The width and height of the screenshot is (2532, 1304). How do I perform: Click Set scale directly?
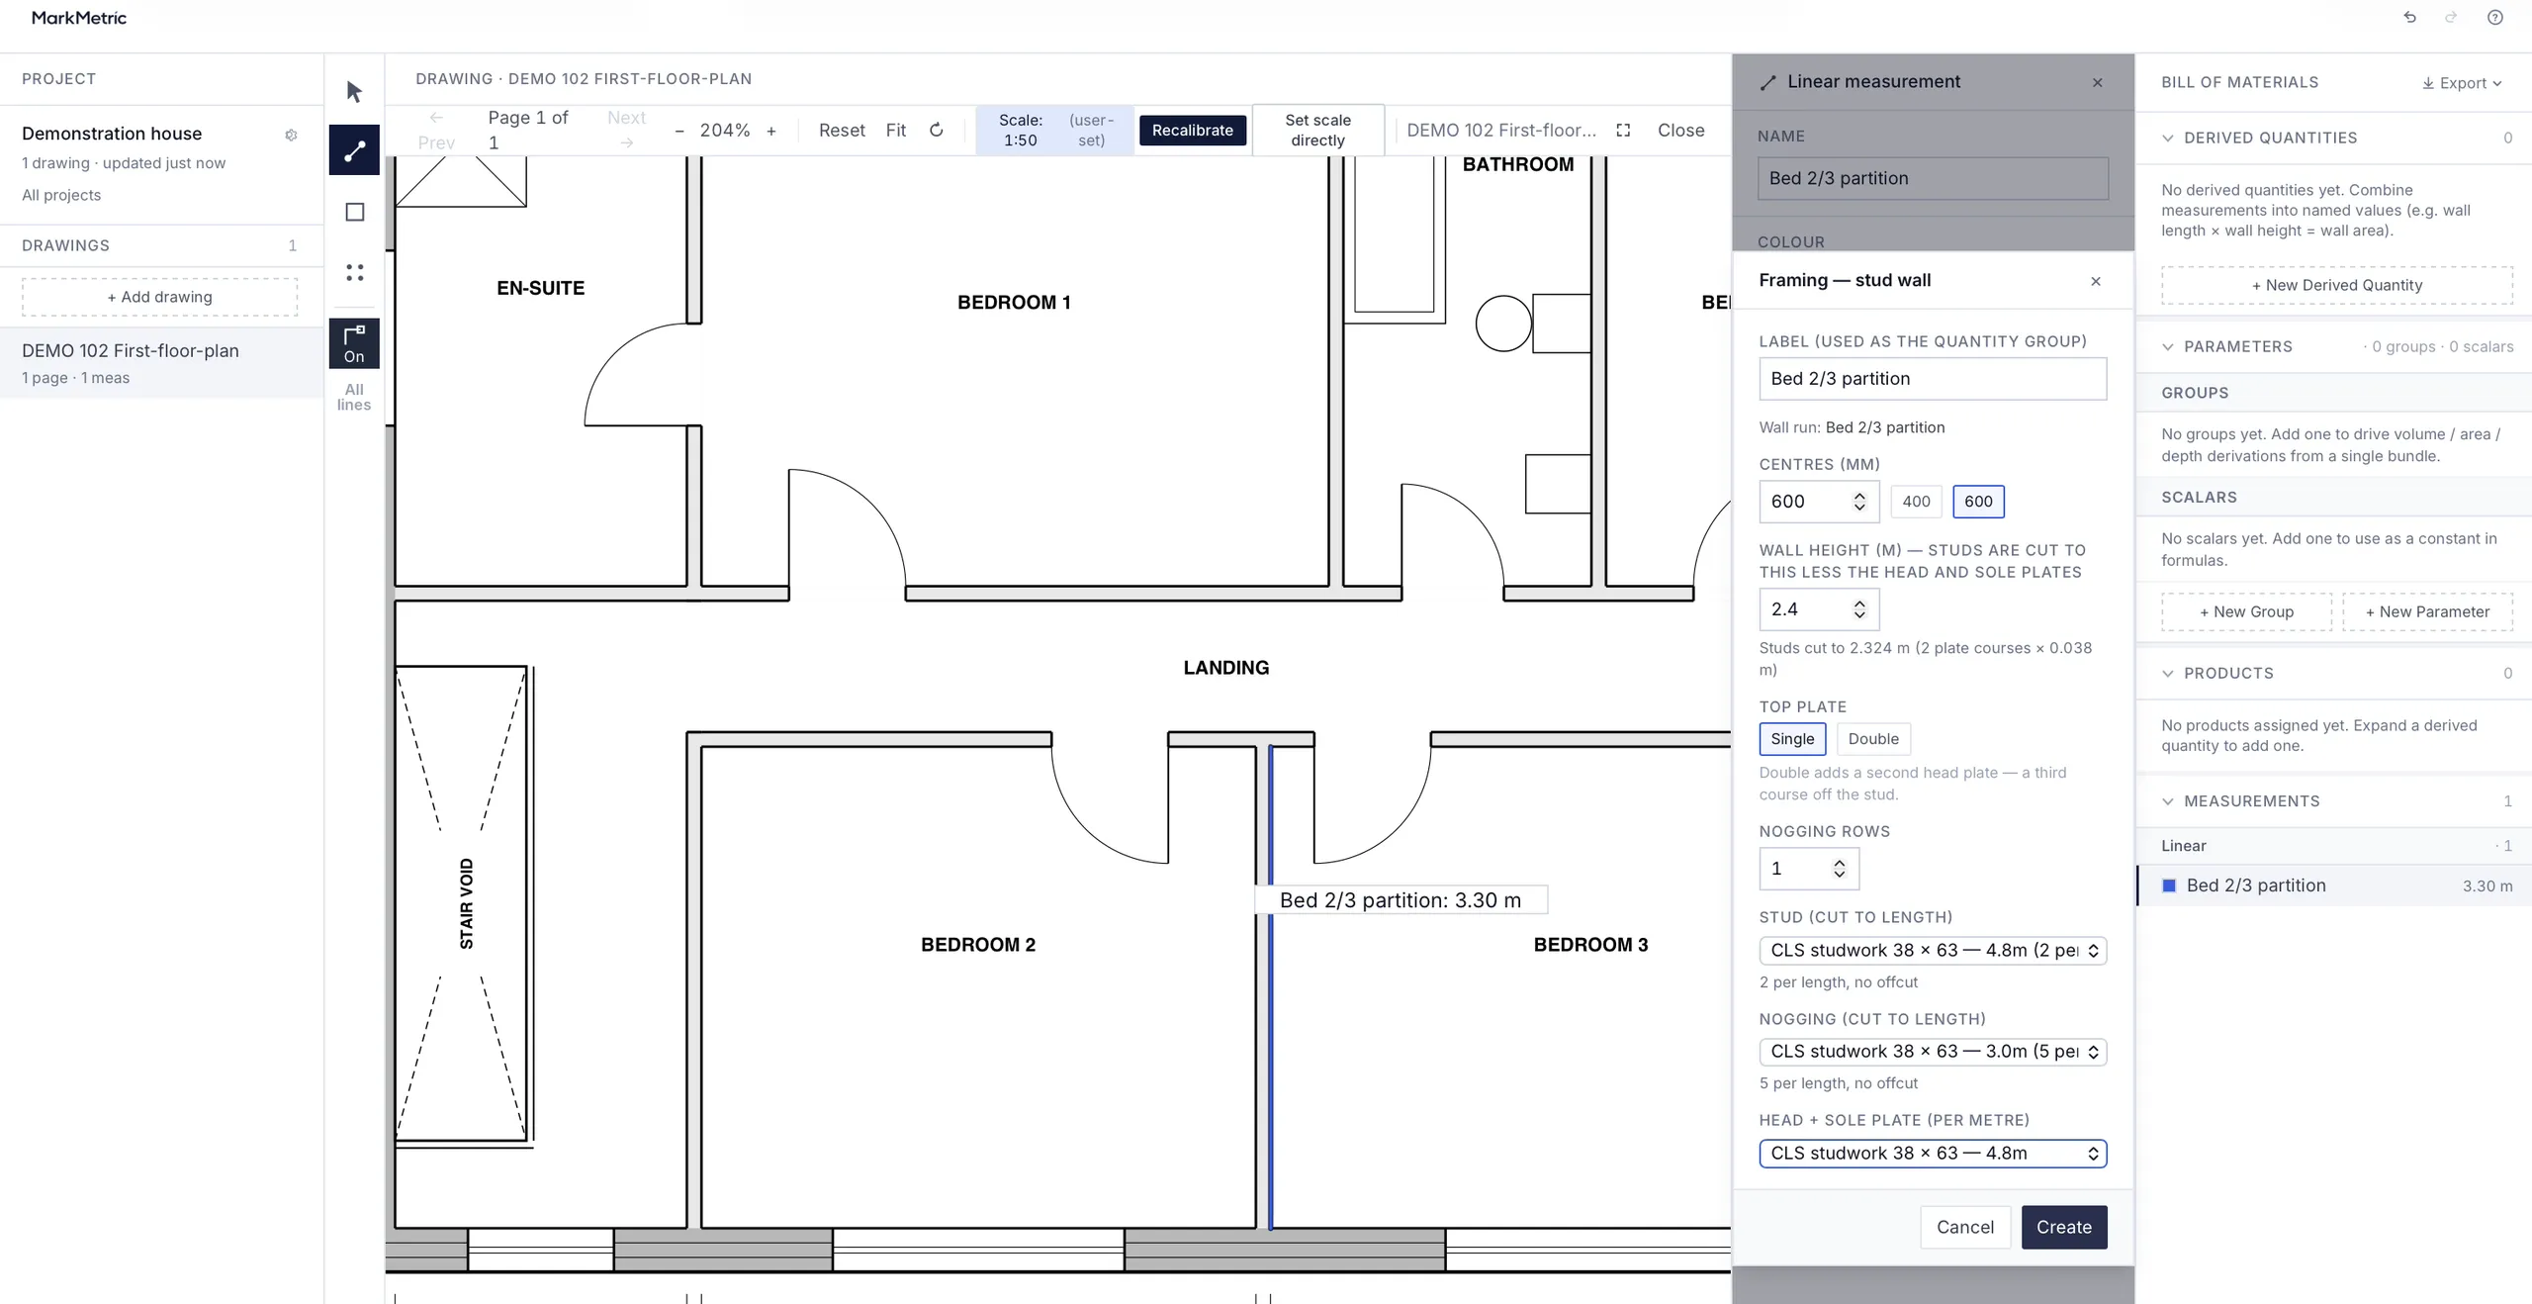coord(1317,130)
